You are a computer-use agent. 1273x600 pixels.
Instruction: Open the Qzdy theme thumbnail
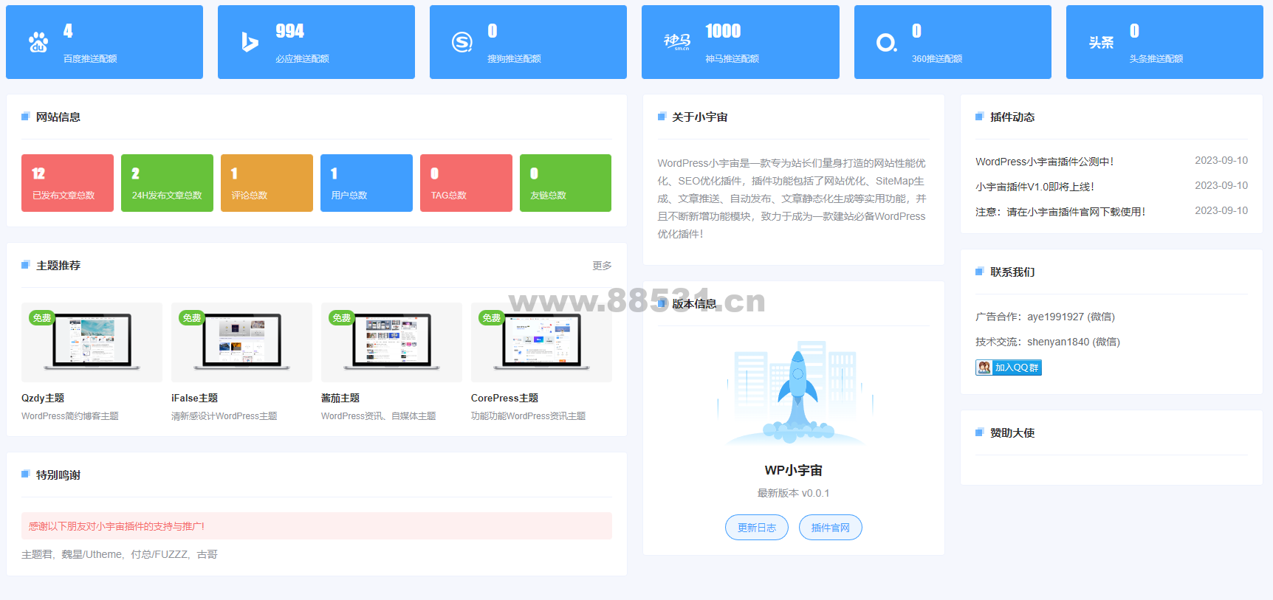point(92,342)
